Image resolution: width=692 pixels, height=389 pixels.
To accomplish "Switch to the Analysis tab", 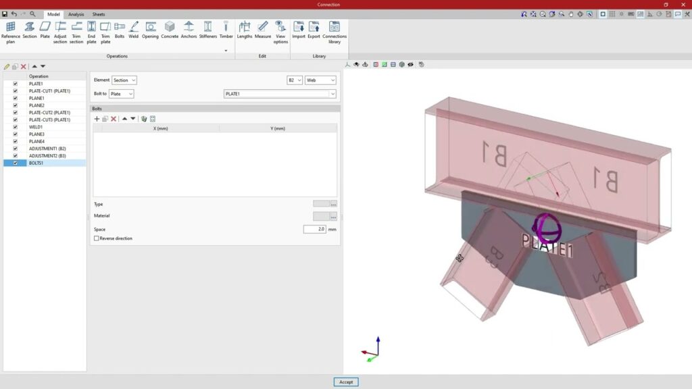I will coord(76,14).
